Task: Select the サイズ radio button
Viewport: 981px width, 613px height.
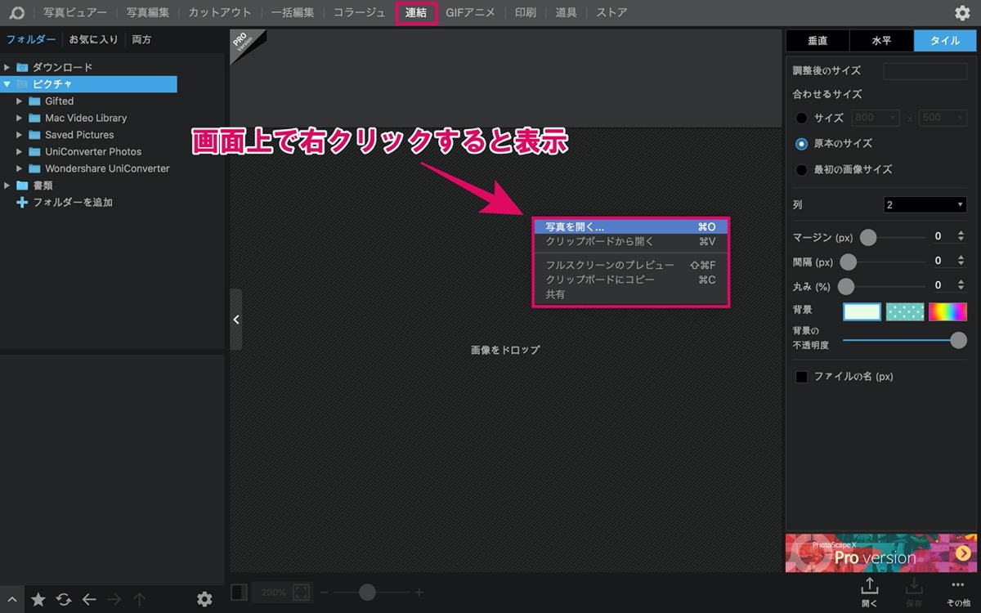Action: pyautogui.click(x=802, y=118)
